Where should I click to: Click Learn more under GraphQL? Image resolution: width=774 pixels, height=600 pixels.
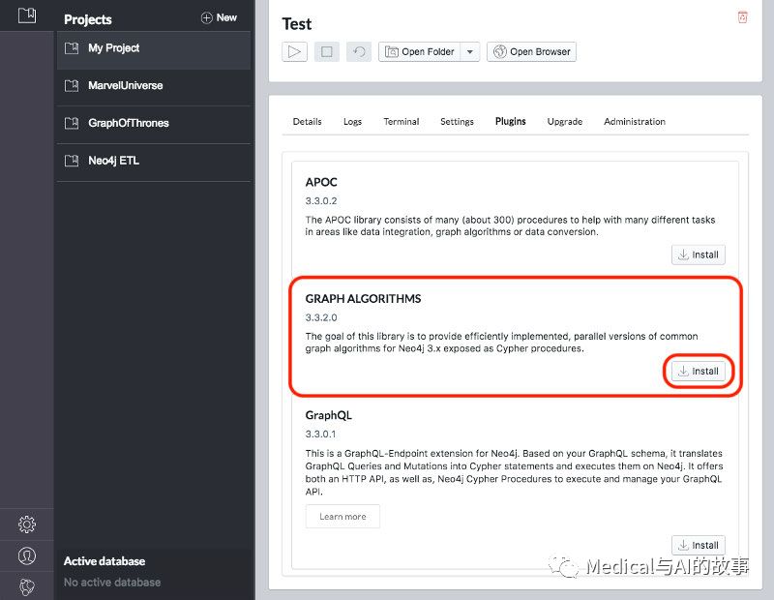point(342,517)
